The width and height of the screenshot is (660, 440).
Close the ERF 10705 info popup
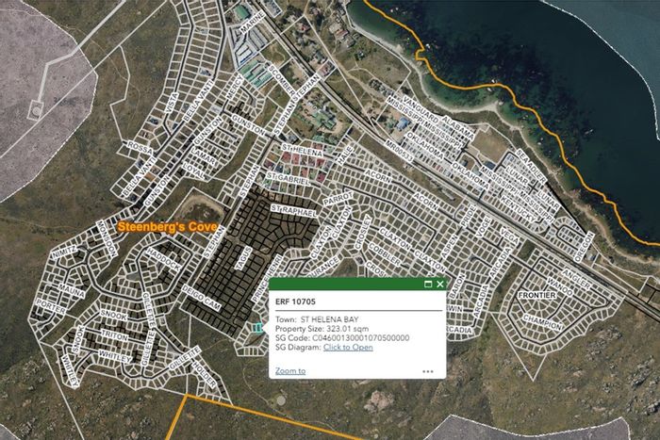click(440, 284)
